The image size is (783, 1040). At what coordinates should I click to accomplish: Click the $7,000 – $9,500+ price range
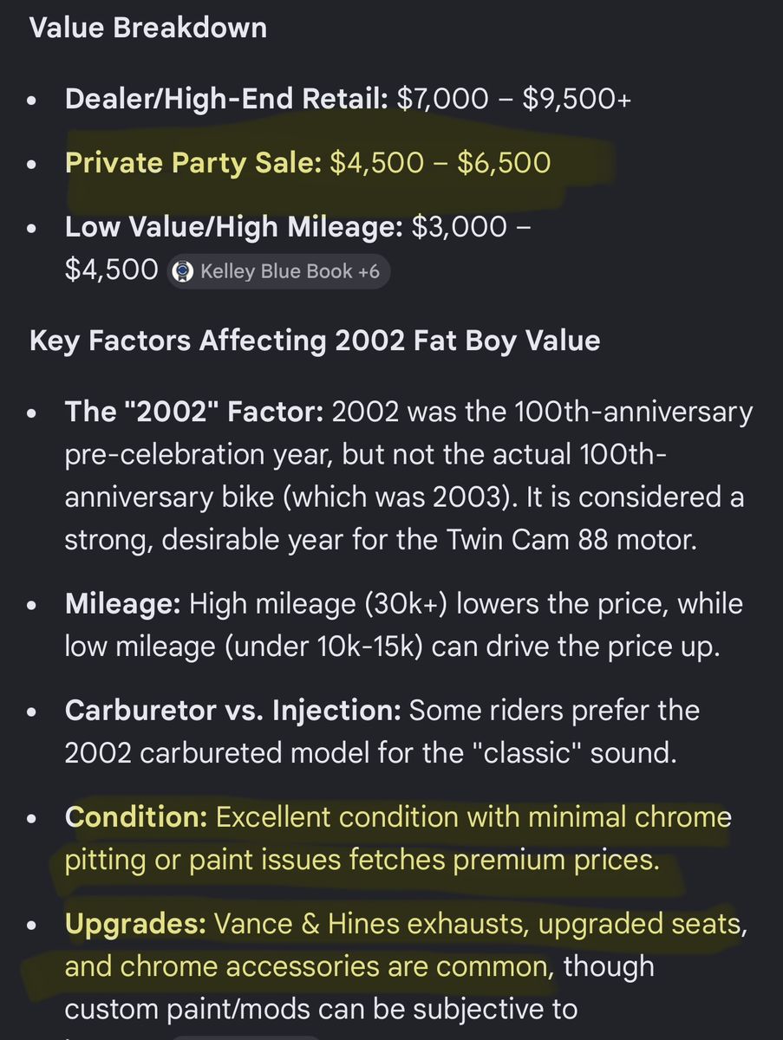513,99
